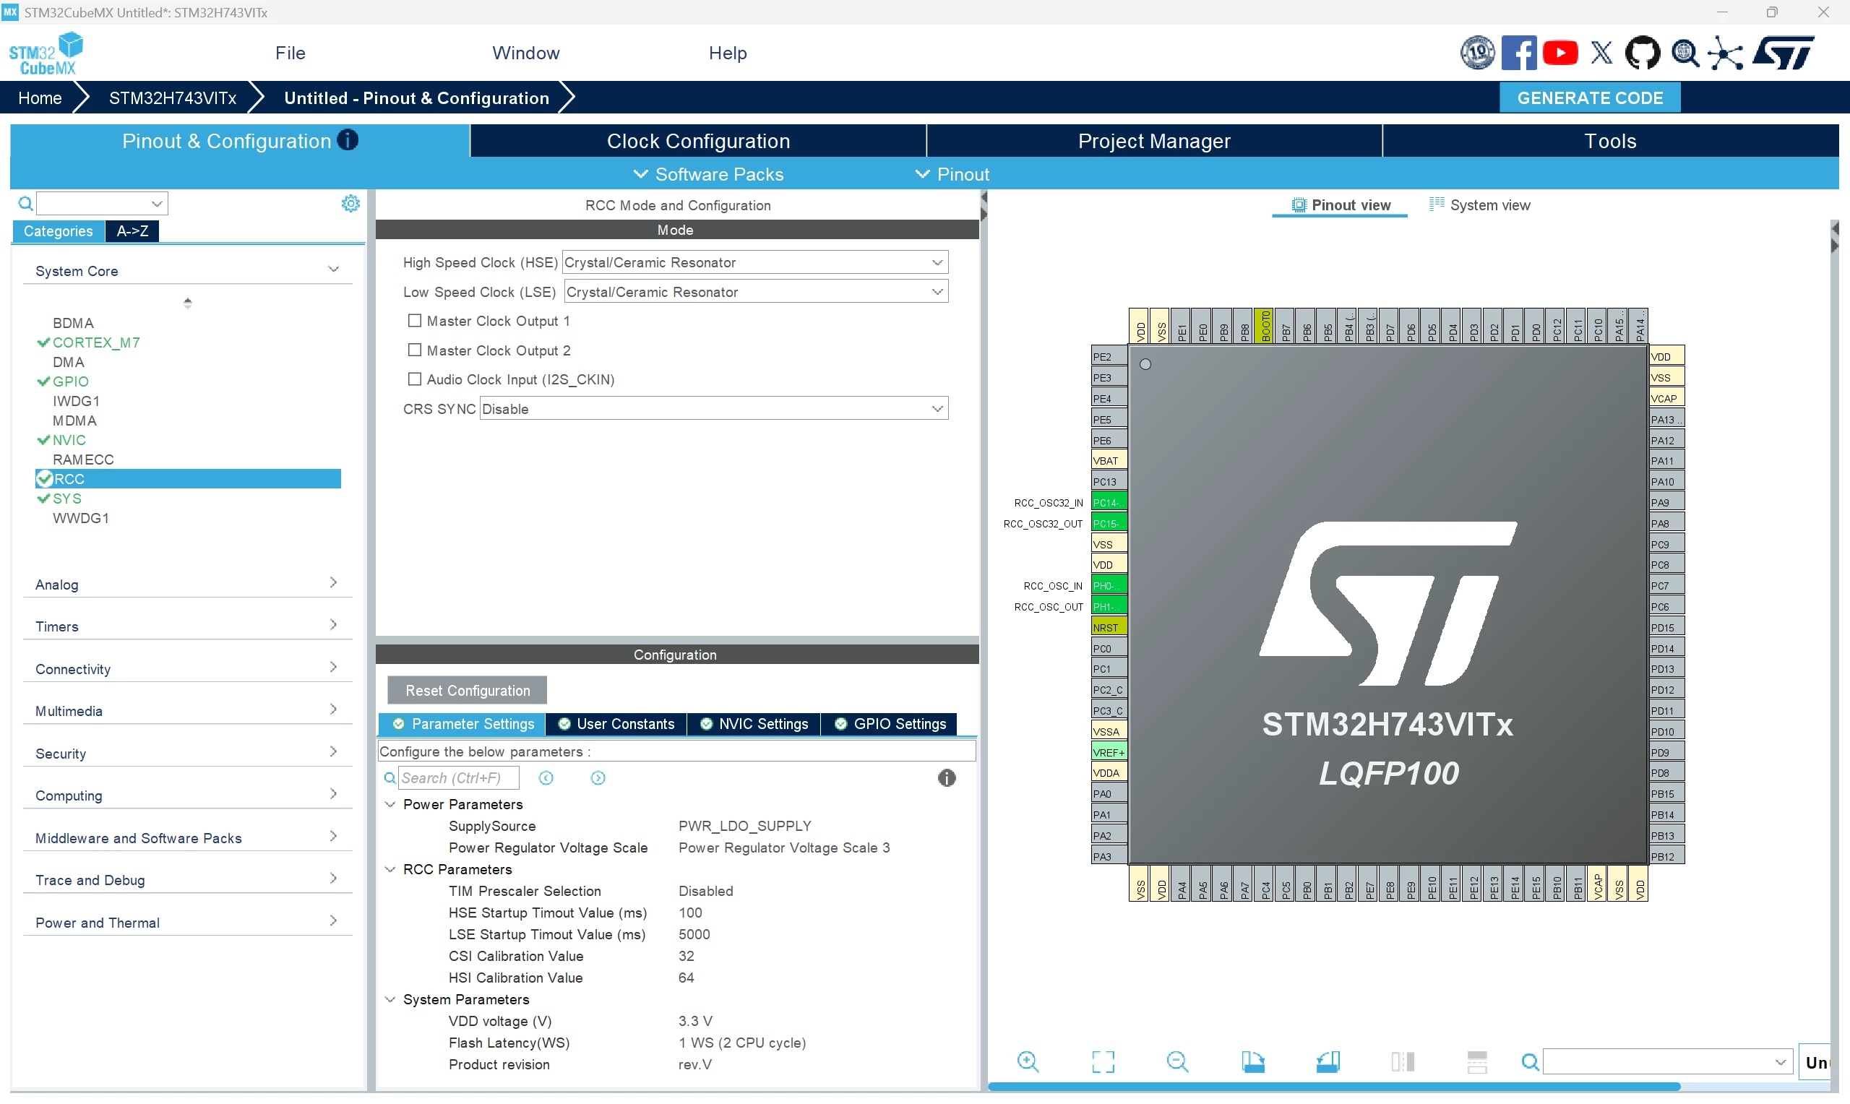Enable Audio Clock Input (I2S_CKIN)
The height and width of the screenshot is (1104, 1850).
coord(415,379)
